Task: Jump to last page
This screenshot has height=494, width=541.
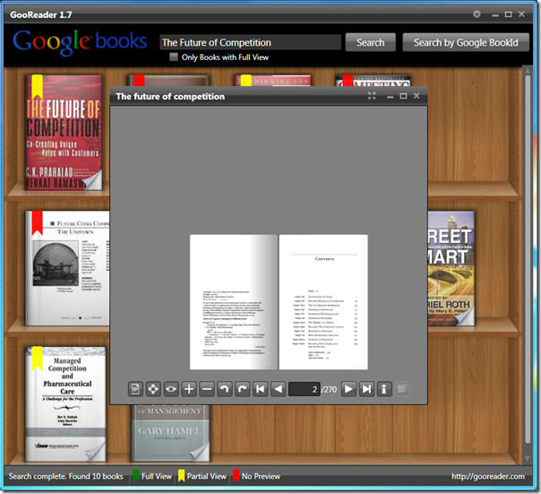Action: pyautogui.click(x=366, y=389)
